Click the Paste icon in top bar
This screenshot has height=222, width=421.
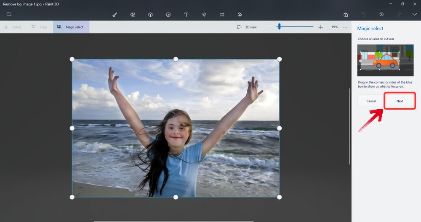click(x=346, y=14)
